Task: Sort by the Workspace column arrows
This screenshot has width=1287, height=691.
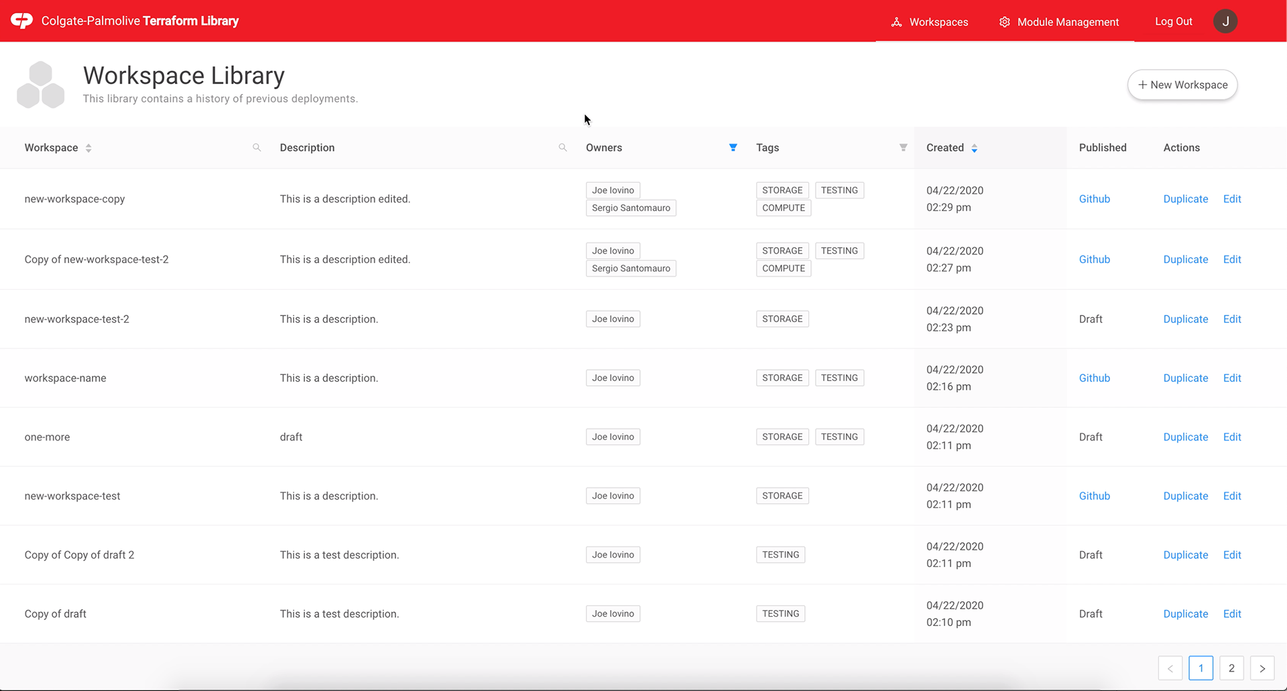Action: tap(88, 148)
